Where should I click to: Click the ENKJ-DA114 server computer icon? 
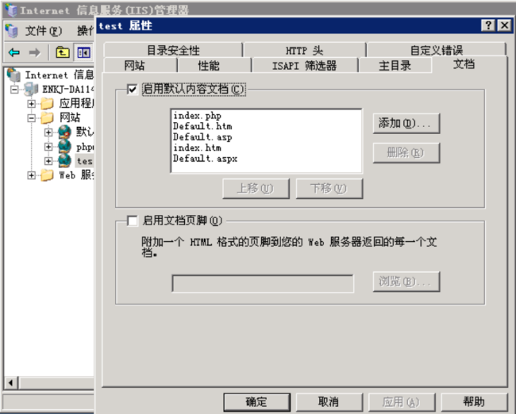pyautogui.click(x=31, y=90)
